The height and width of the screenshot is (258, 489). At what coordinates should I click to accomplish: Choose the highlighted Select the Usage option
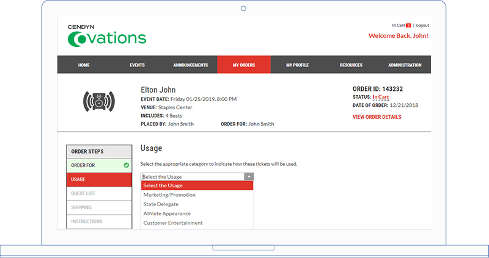[x=197, y=185]
